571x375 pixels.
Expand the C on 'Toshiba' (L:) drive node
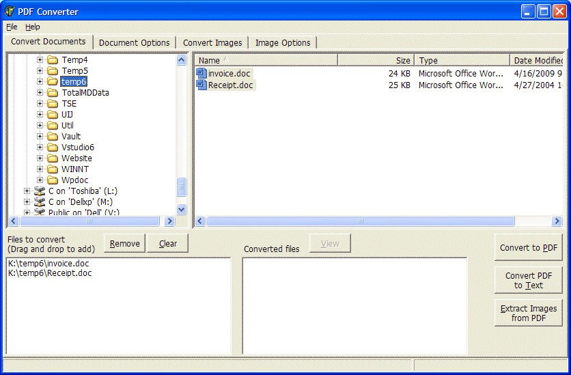[x=27, y=191]
